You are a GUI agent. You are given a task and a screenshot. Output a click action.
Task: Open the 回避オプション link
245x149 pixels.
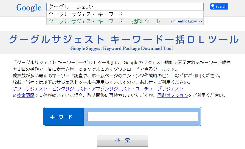(173, 95)
